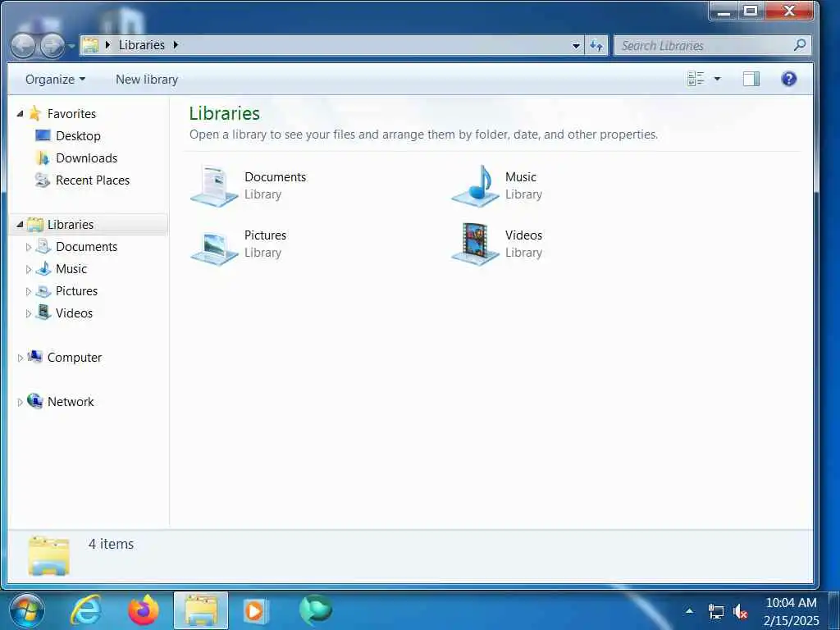Select the Documents library name label

click(x=276, y=177)
